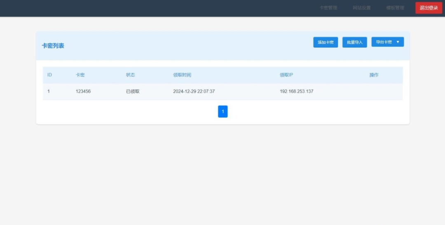Click the 领取时间 column header

click(x=182, y=75)
